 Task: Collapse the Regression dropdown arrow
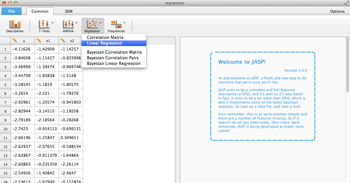click(101, 23)
